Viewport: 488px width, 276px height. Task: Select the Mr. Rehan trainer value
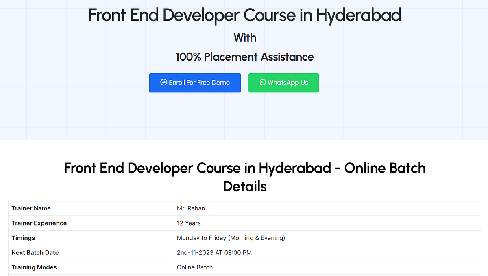click(191, 208)
